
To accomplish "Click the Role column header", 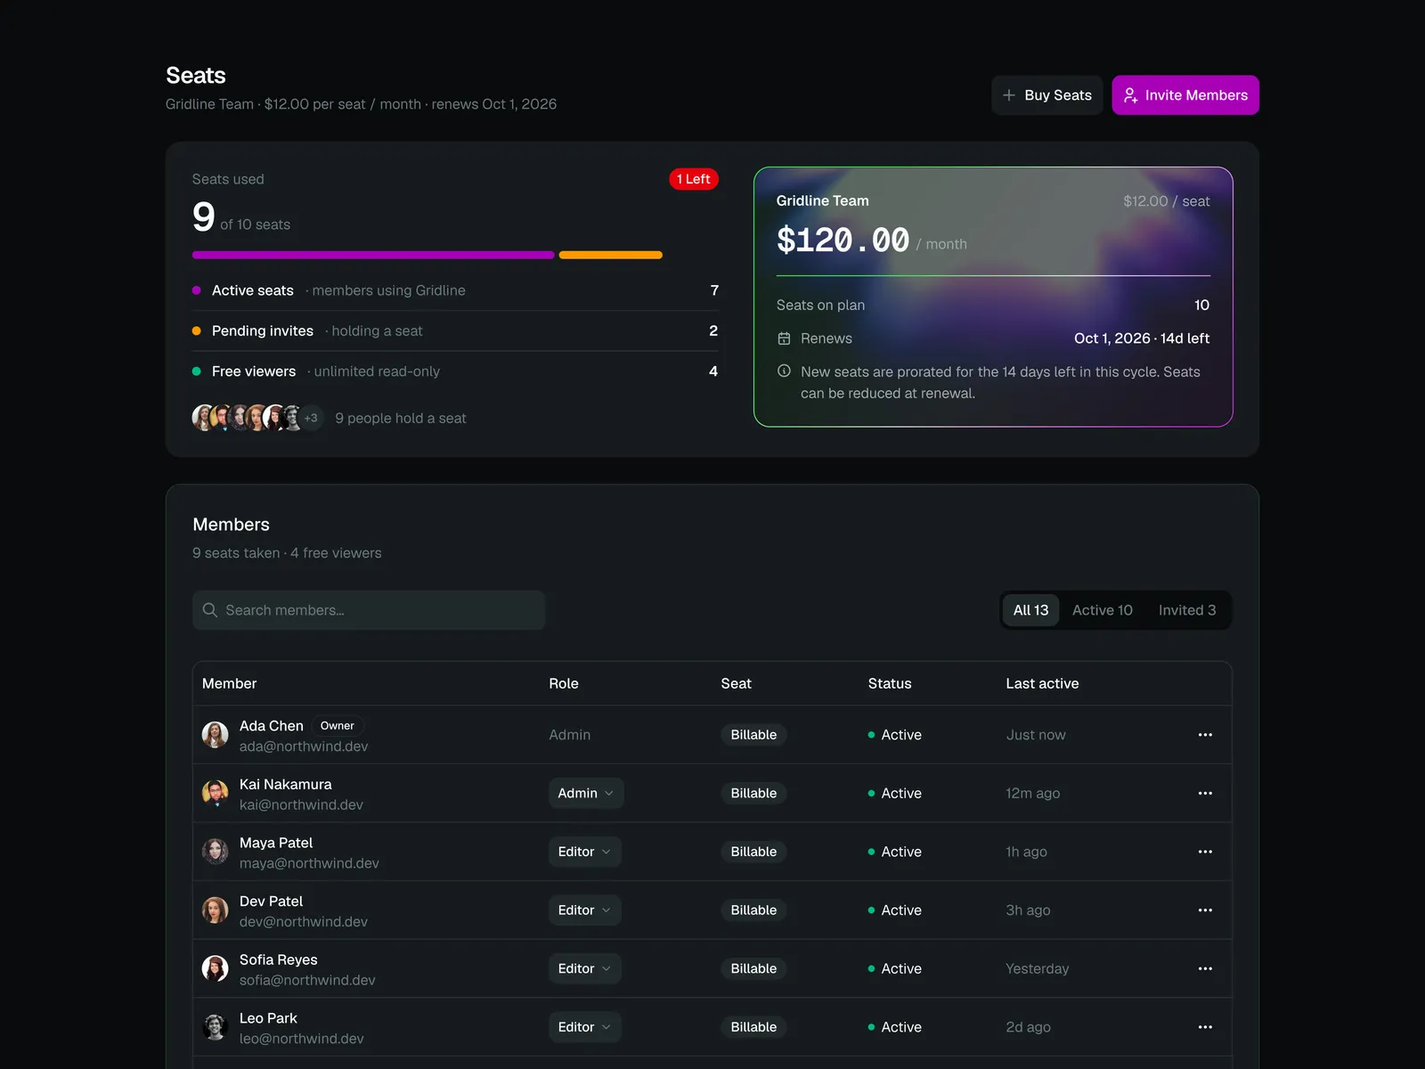I will click(x=564, y=683).
